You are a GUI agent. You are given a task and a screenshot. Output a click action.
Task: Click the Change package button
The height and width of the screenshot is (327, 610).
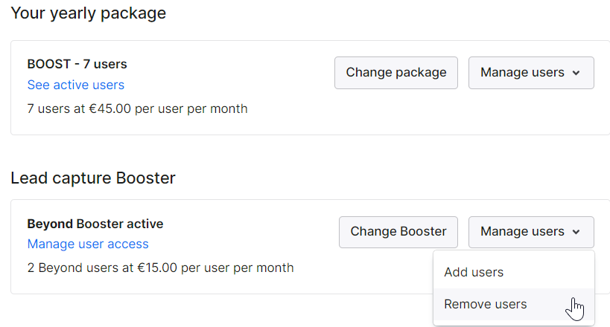(x=396, y=73)
